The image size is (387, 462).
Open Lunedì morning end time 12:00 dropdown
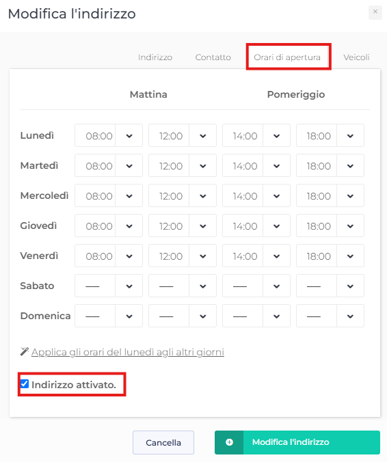tap(183, 135)
